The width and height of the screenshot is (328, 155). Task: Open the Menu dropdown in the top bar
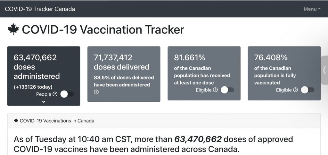(x=312, y=9)
